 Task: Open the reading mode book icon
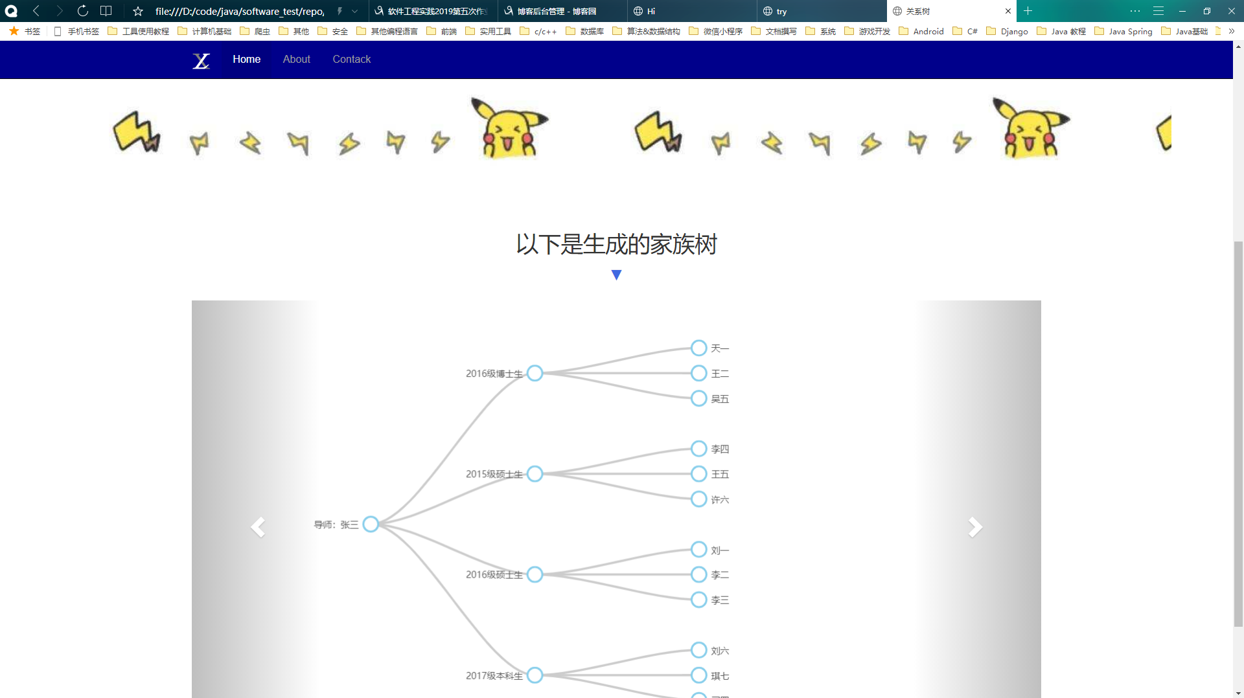tap(106, 11)
